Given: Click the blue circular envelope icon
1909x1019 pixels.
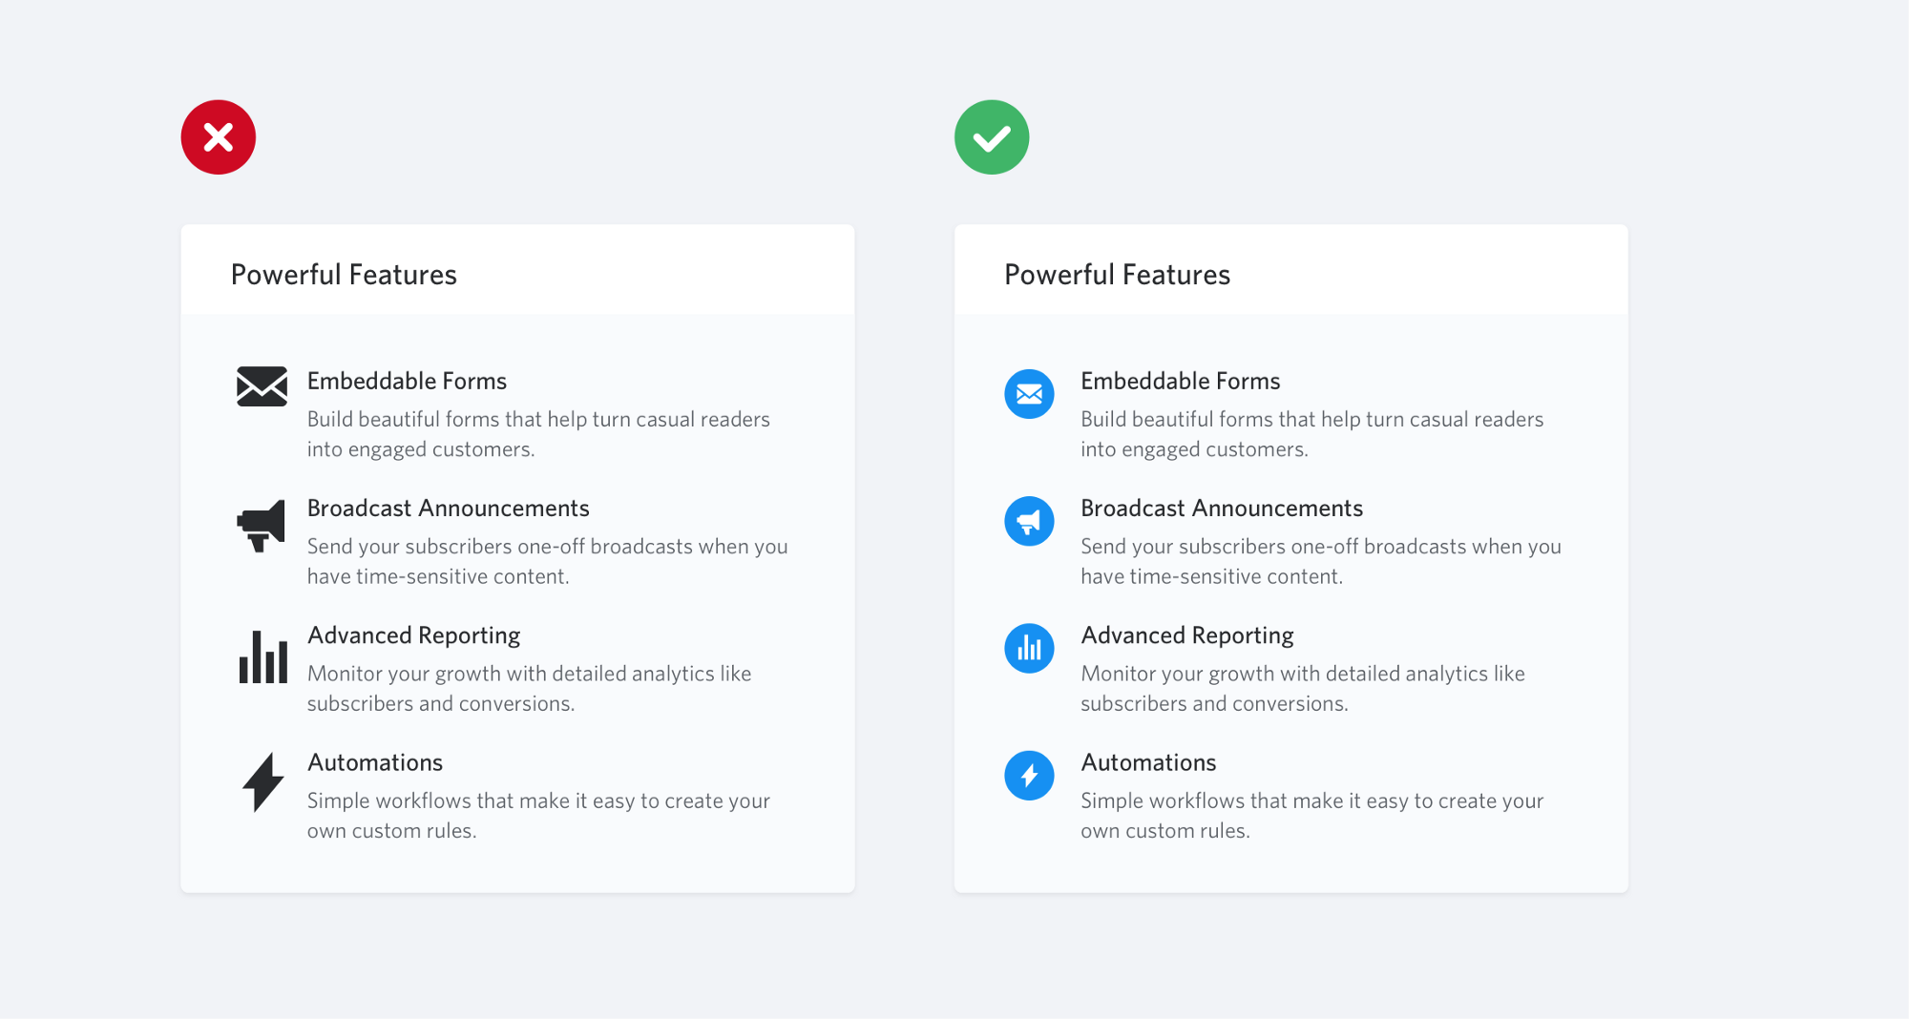Looking at the screenshot, I should pyautogui.click(x=1029, y=394).
